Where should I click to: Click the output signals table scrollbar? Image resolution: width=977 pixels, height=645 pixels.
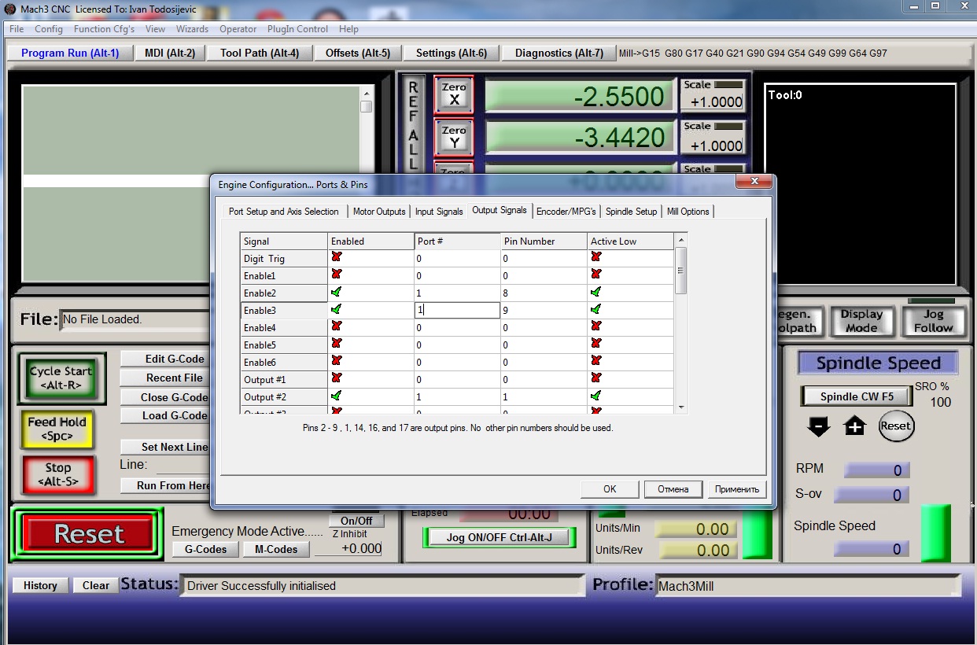coord(681,322)
